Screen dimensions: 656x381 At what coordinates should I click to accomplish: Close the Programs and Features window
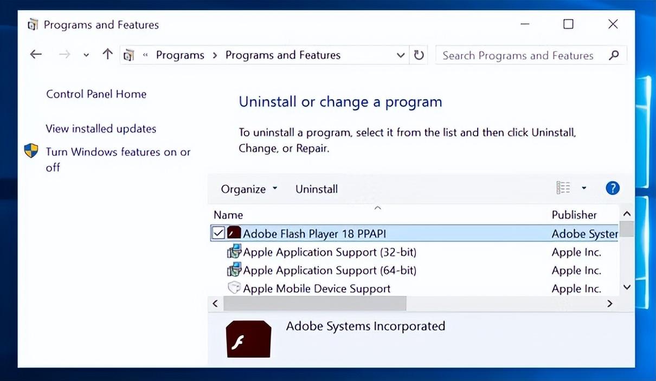tap(613, 24)
